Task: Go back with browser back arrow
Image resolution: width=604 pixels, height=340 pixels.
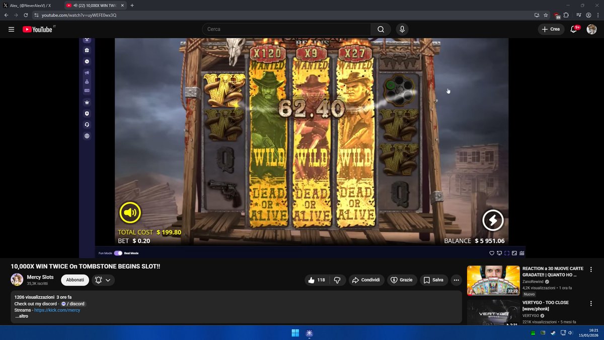Action: click(7, 15)
